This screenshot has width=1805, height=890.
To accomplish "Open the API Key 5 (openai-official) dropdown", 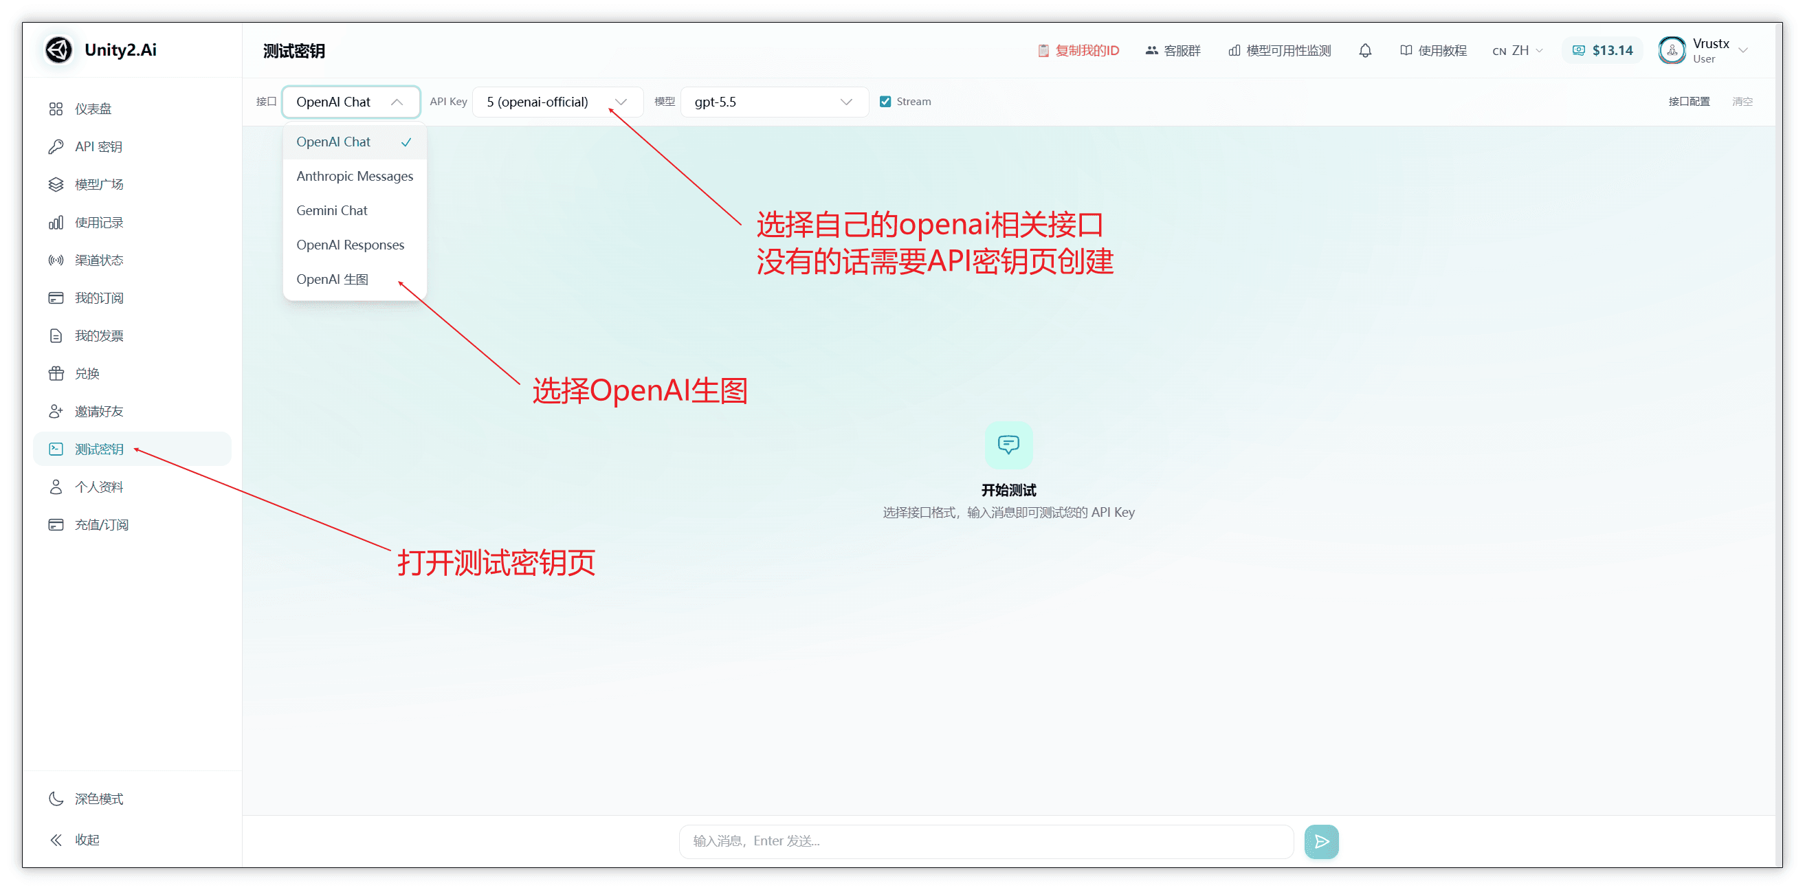I will 557,102.
